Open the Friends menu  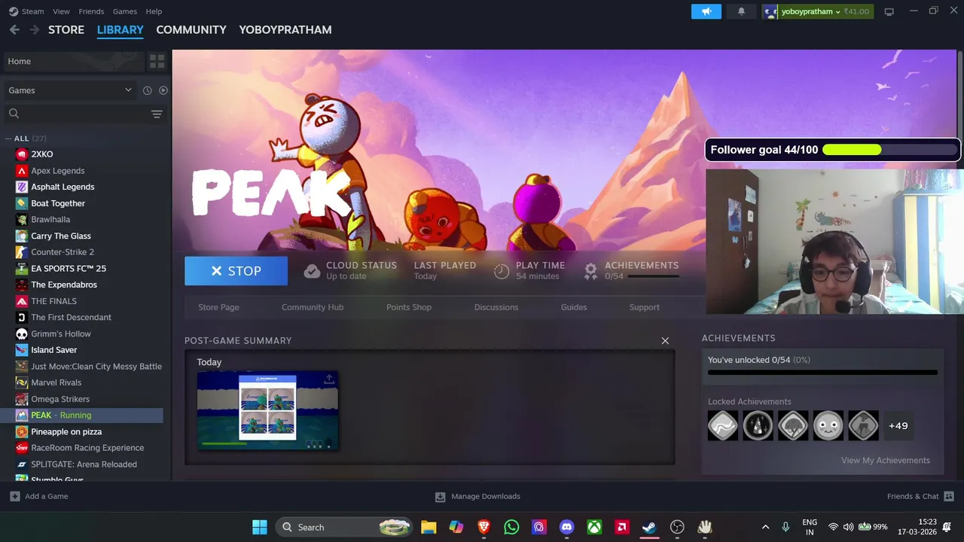point(91,11)
